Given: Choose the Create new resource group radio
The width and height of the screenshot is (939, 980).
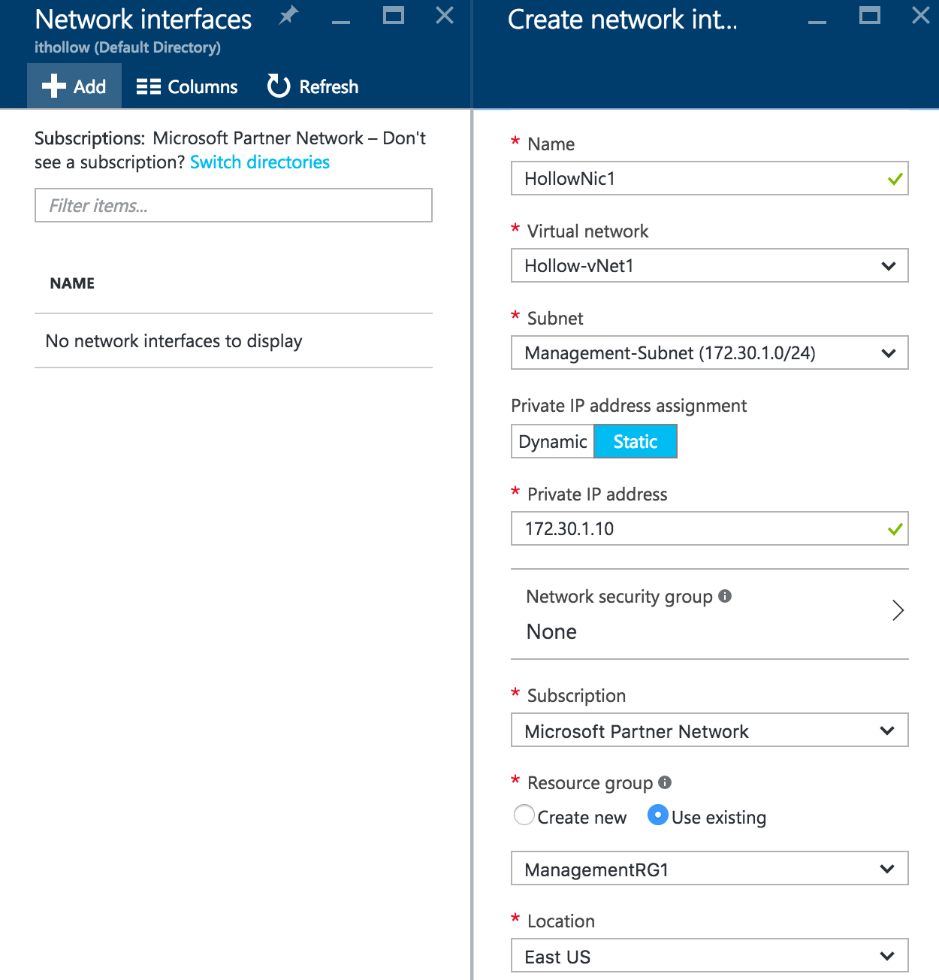Looking at the screenshot, I should coord(524,815).
